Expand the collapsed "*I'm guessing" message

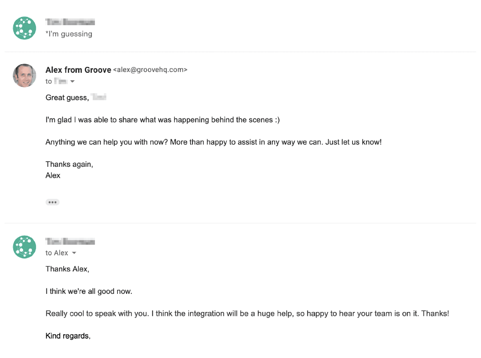[x=69, y=34]
